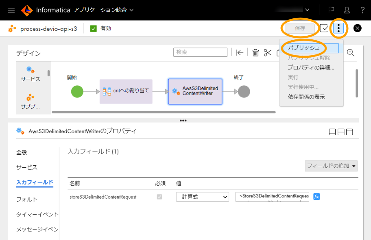The image size is (371, 240).
Task: Click the zoom magnifier icon
Action: pos(350,52)
